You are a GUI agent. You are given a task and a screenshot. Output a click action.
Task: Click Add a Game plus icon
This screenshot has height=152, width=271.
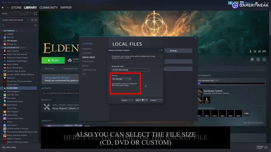pos(4,147)
